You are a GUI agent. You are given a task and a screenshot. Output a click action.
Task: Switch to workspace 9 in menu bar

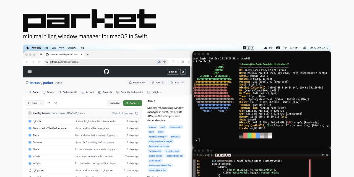coord(252,48)
